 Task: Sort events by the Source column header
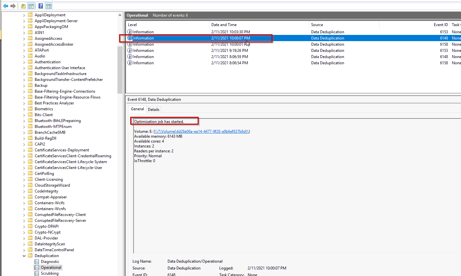coord(344,25)
